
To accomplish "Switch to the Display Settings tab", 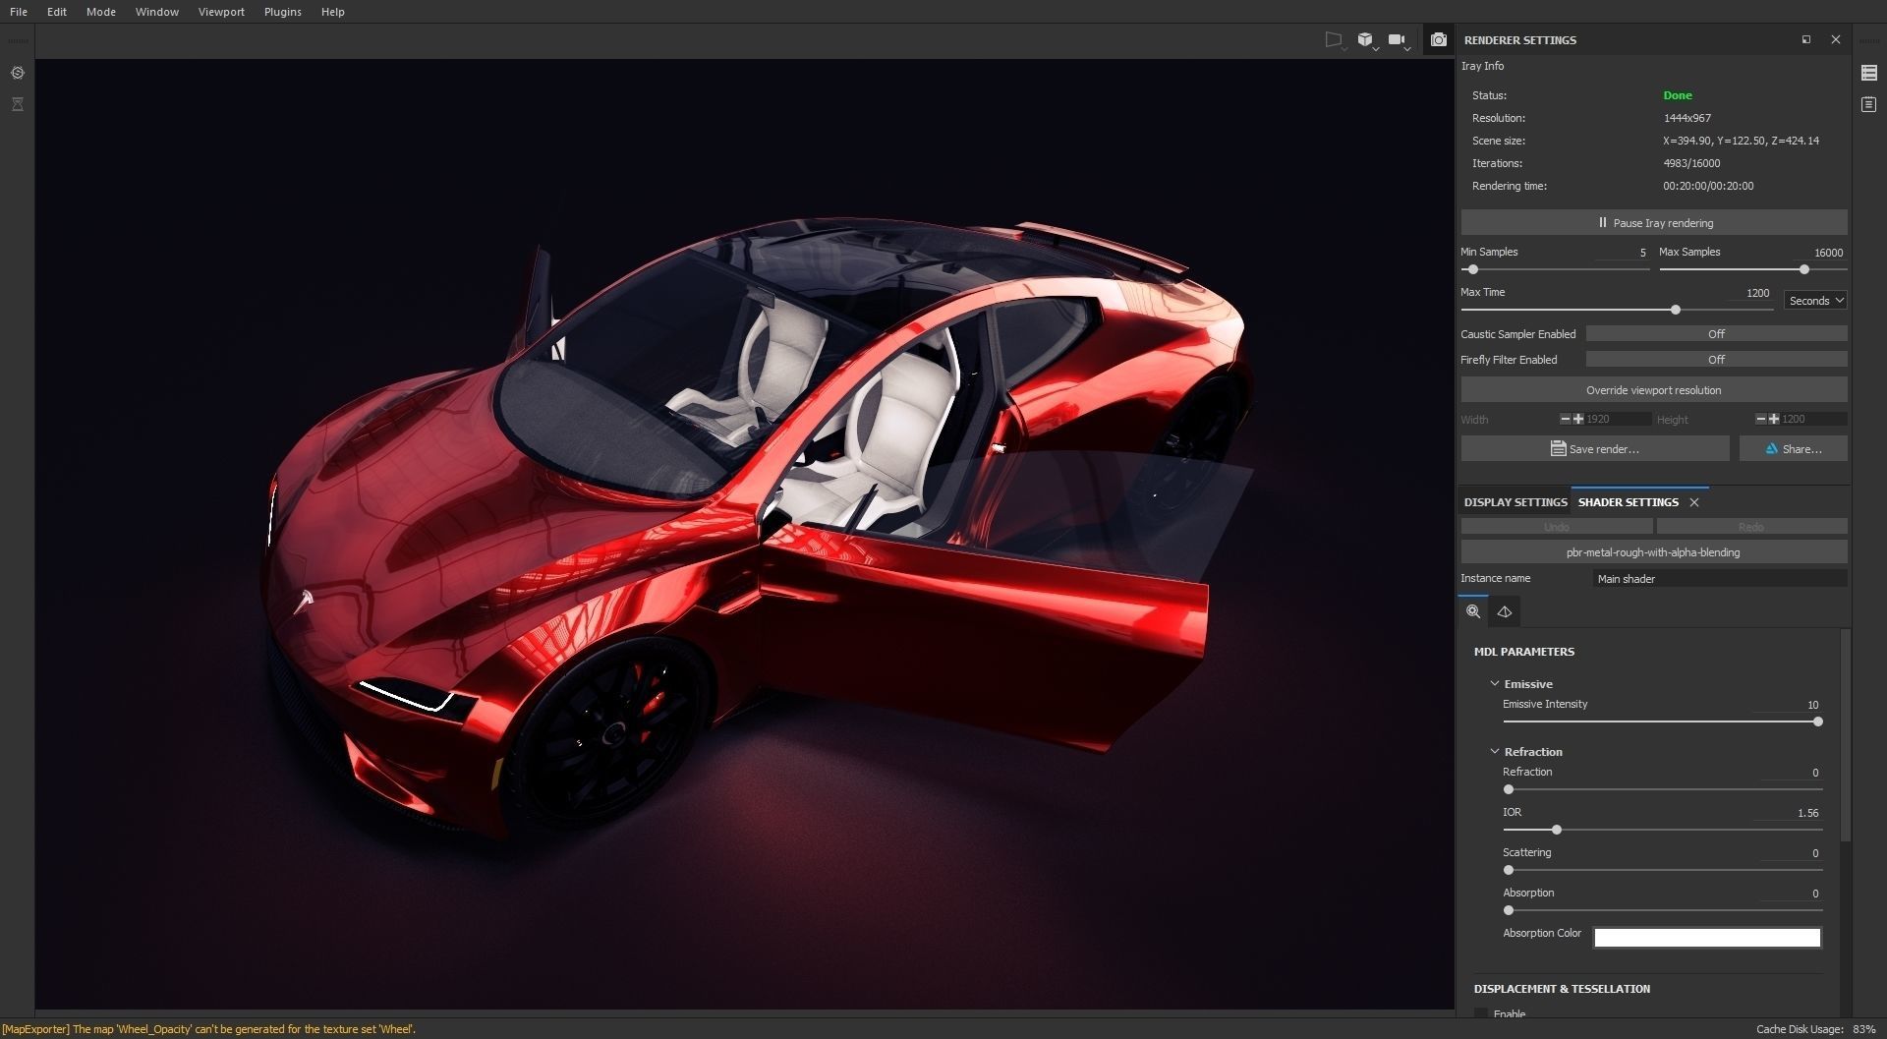I will coord(1515,502).
